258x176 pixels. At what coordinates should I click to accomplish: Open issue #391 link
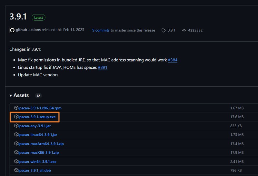103,67
